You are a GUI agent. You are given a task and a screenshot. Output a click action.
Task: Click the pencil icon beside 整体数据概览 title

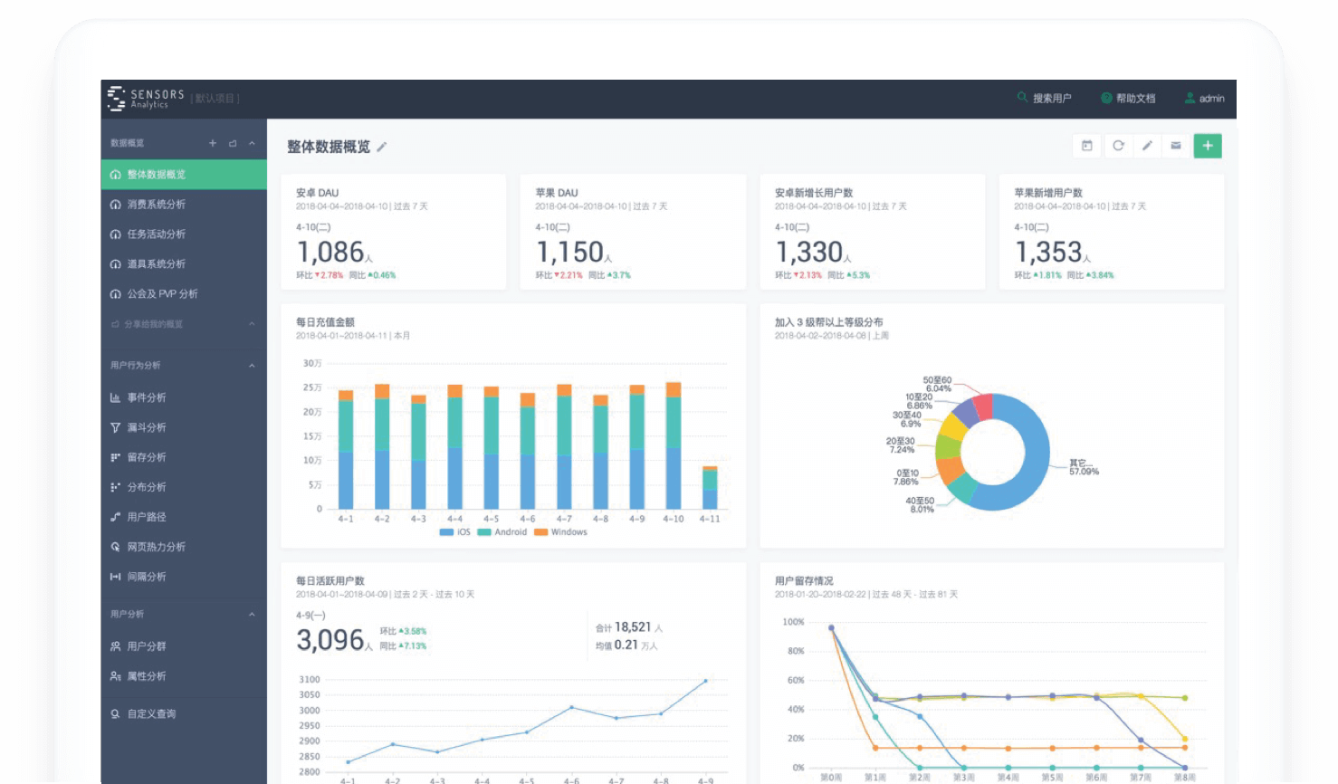pyautogui.click(x=383, y=146)
